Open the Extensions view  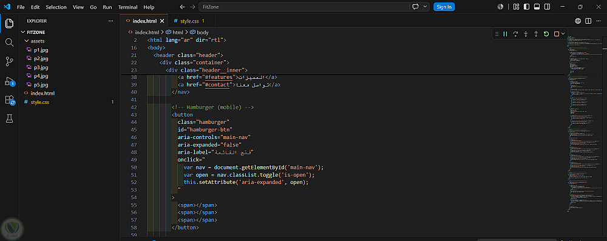(9, 100)
